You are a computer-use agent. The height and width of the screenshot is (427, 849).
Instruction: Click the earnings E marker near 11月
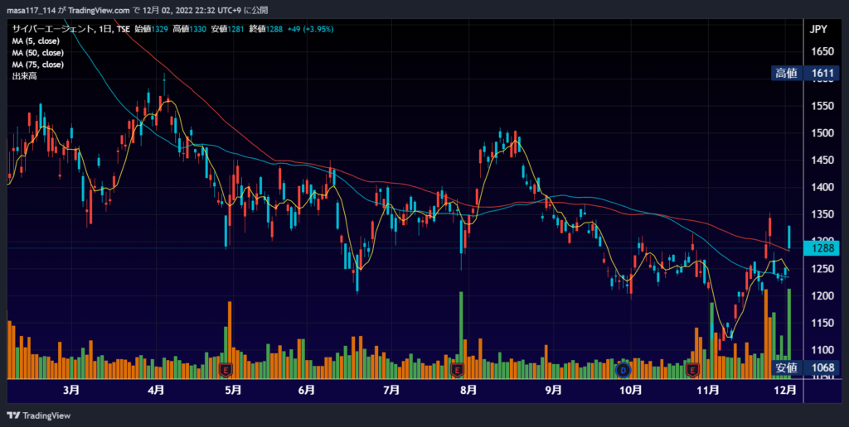692,370
